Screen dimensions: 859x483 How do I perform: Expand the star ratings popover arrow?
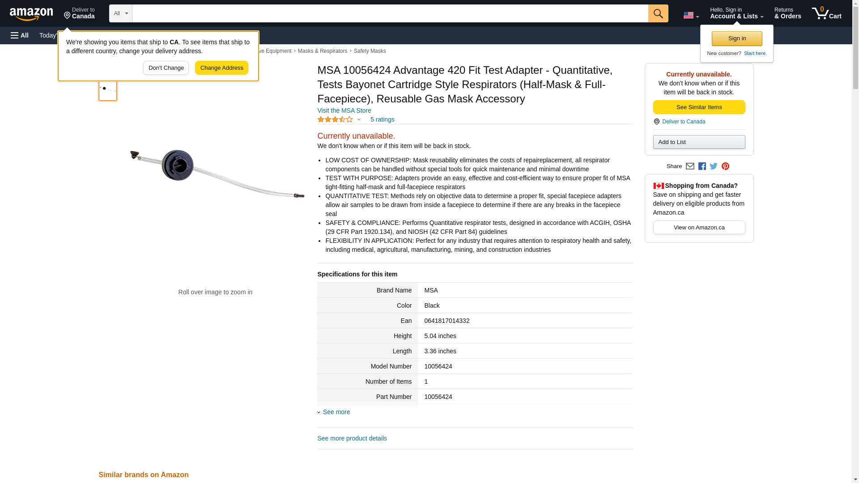359,119
